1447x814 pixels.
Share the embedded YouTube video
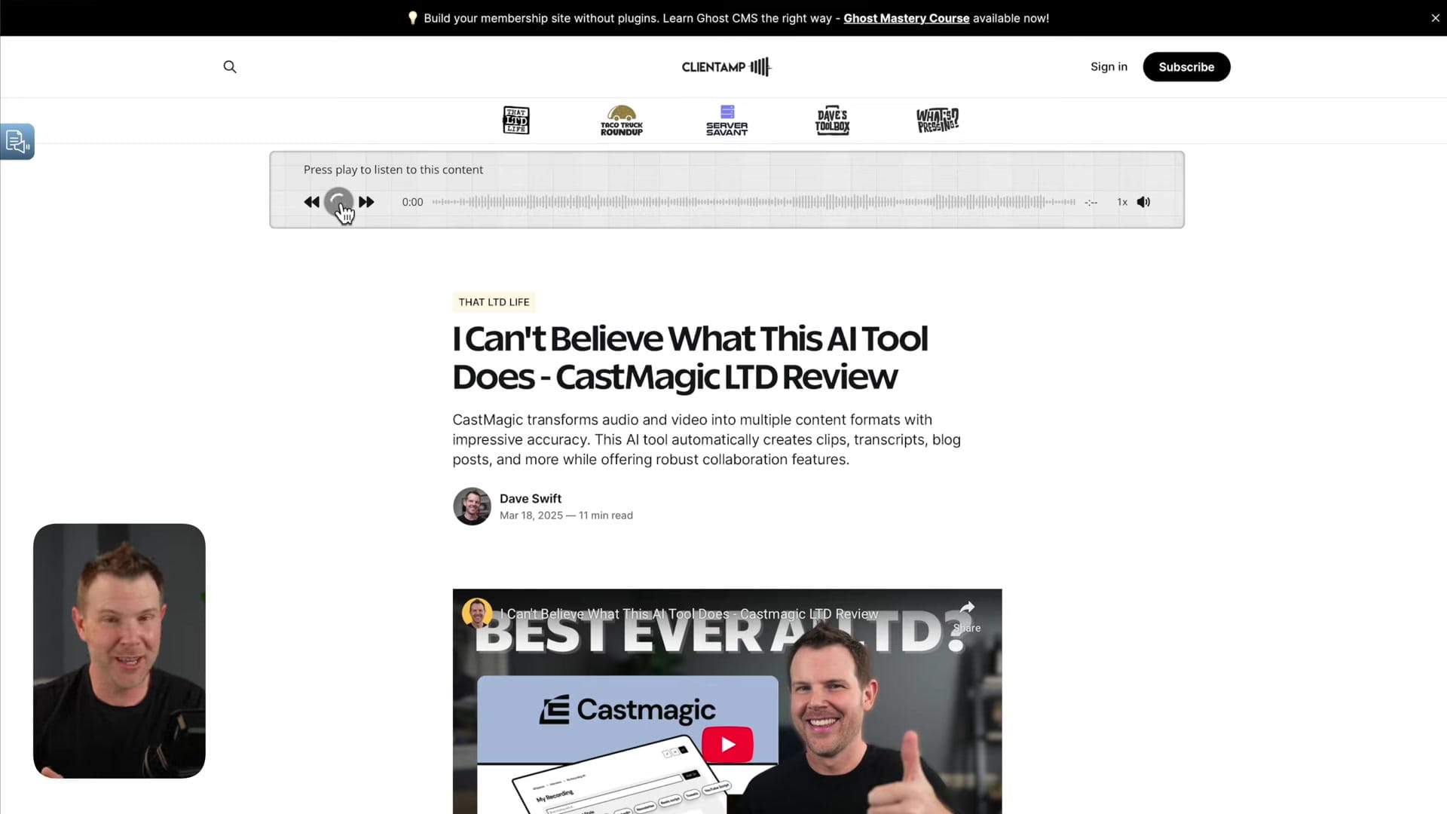967,617
